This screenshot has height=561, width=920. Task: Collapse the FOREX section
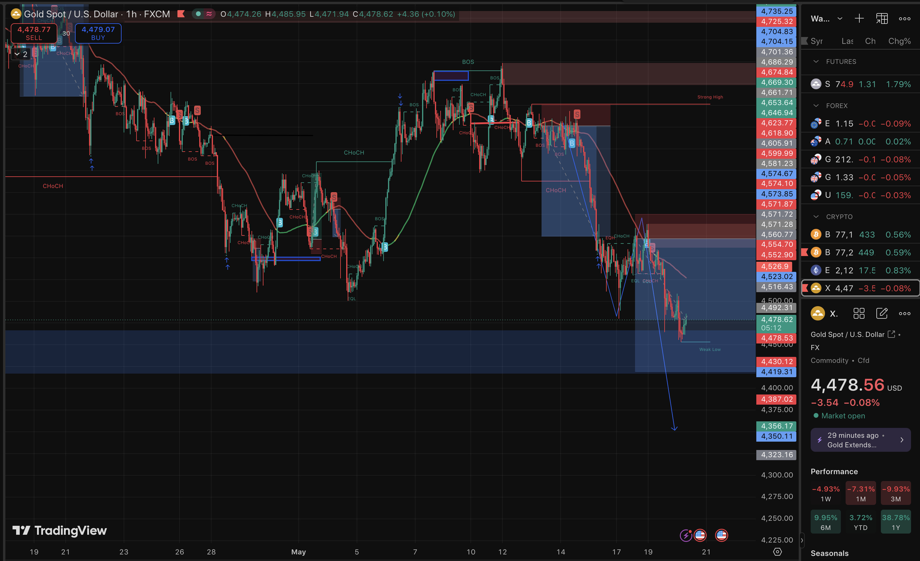tap(816, 106)
